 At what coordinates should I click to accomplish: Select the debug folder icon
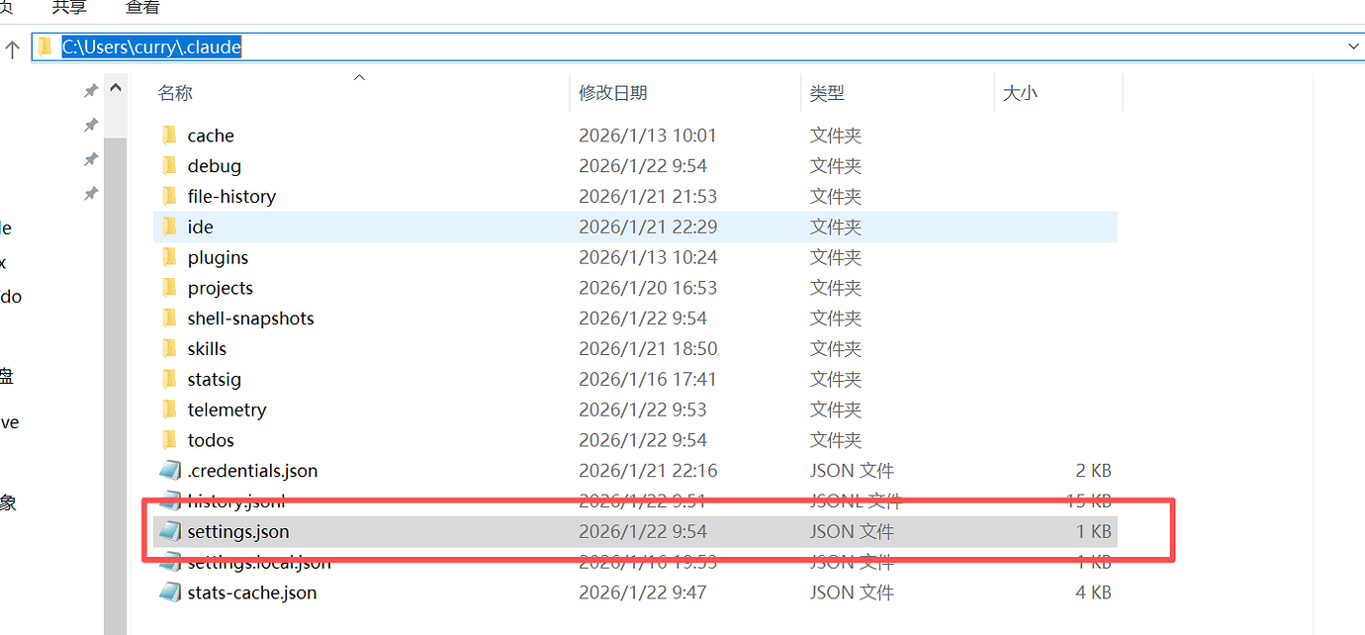[169, 166]
